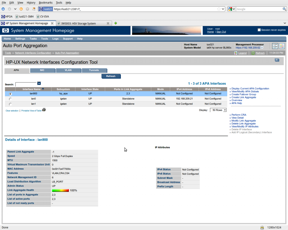Select the lan0 interface radio button
Viewport: 288px width, 230px height.
[x=10, y=99]
